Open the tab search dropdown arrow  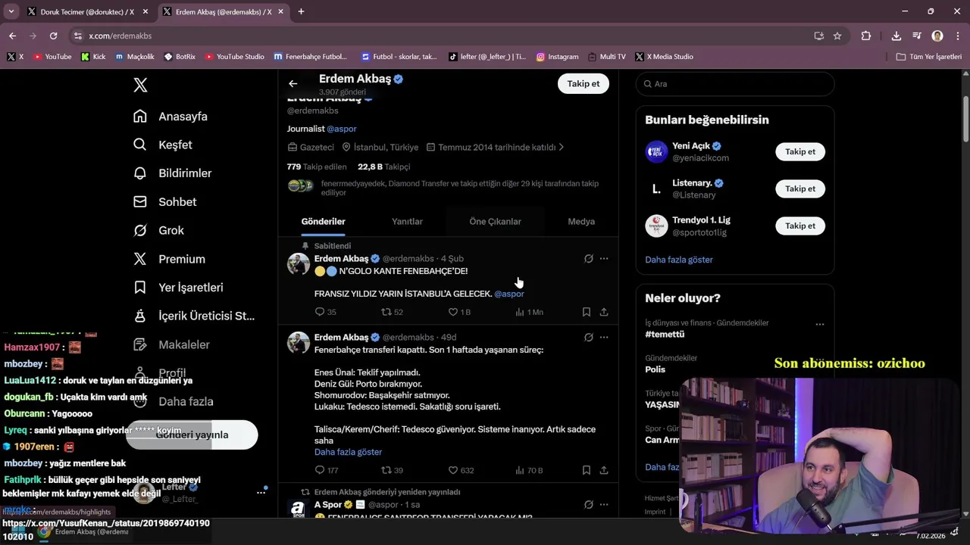coord(11,11)
